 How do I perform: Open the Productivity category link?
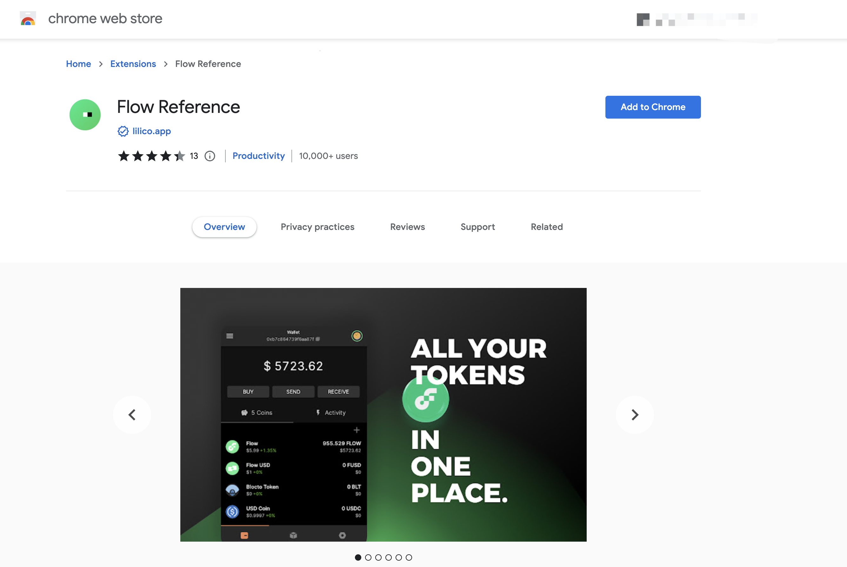coord(258,156)
